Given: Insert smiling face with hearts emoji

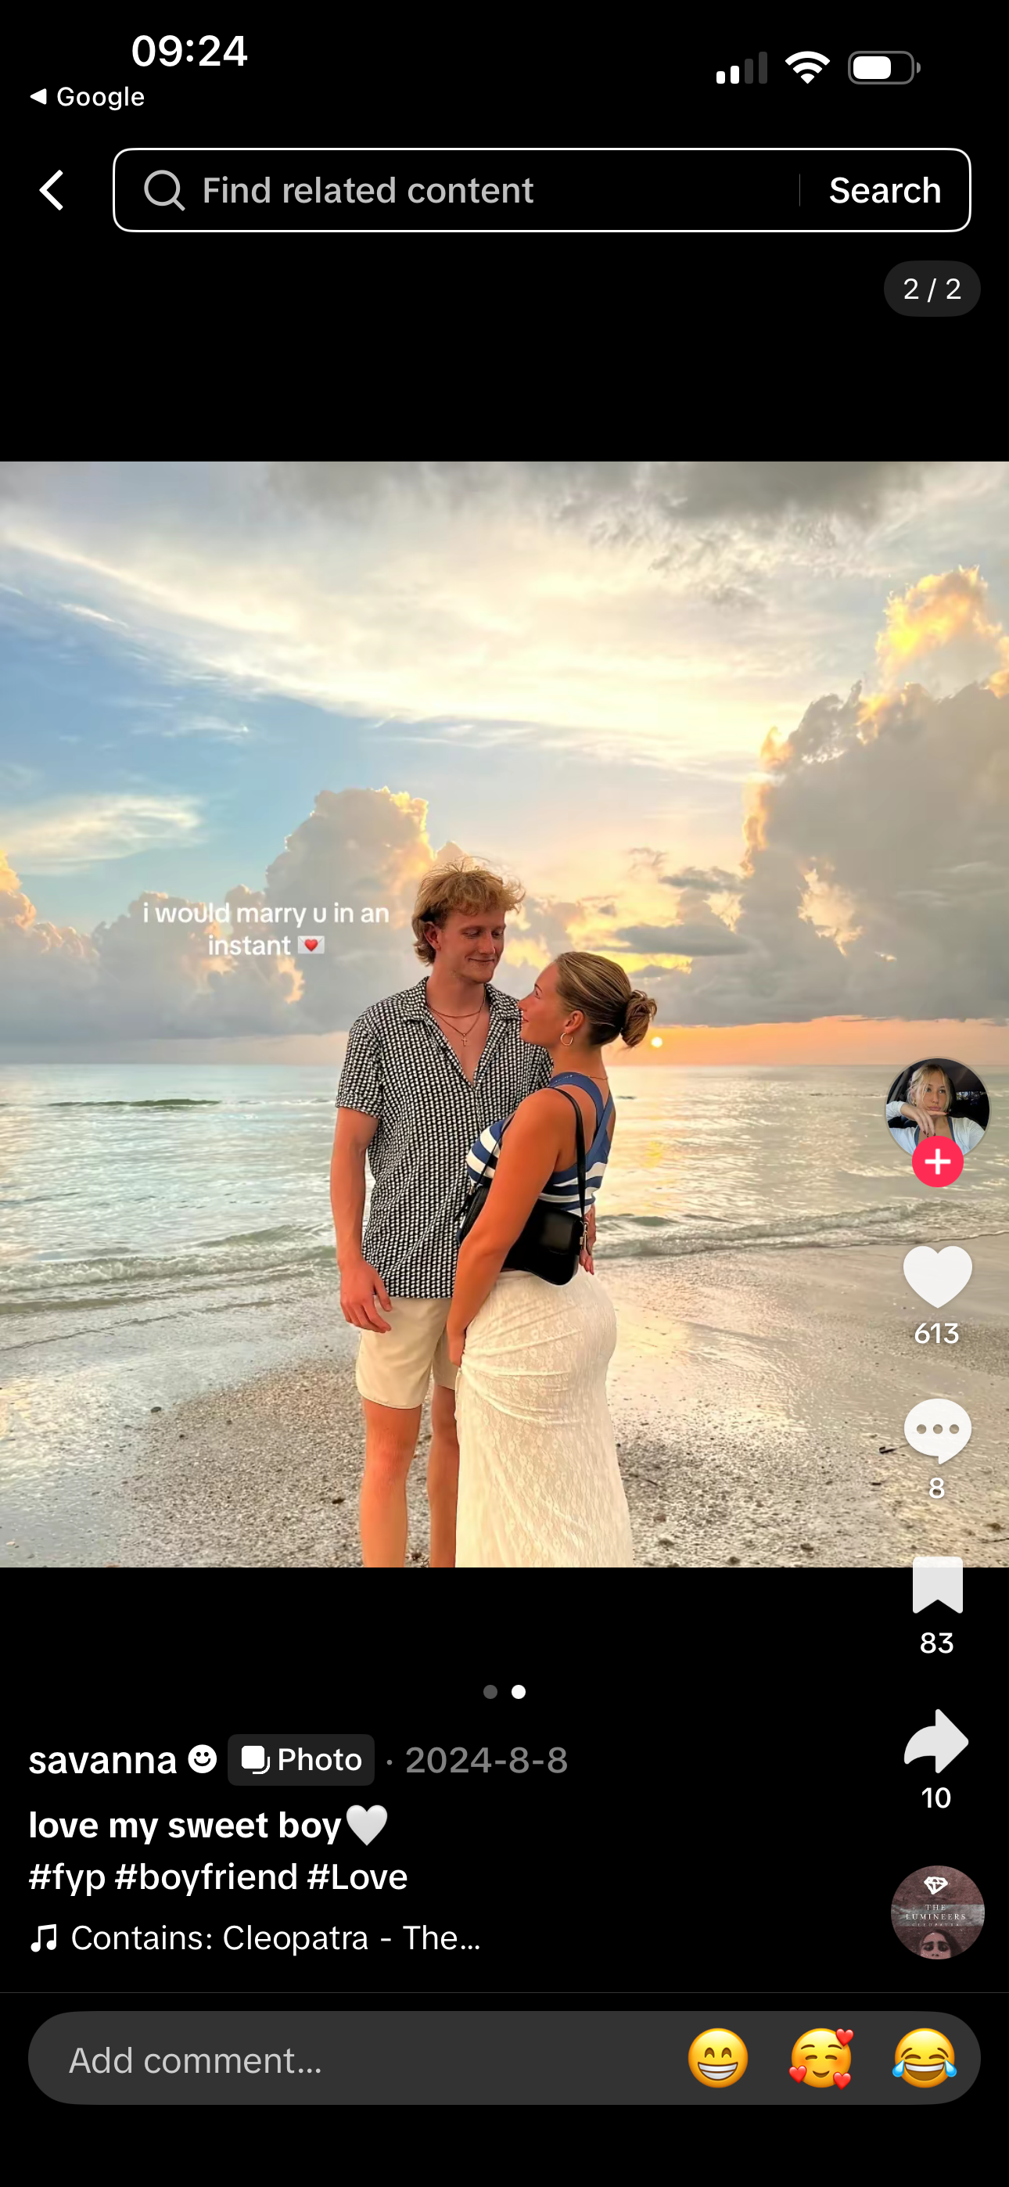Looking at the screenshot, I should (x=820, y=2058).
